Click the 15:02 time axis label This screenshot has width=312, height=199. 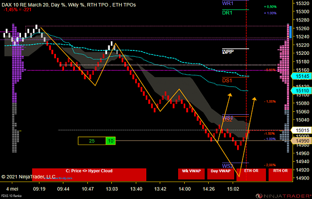point(233,189)
